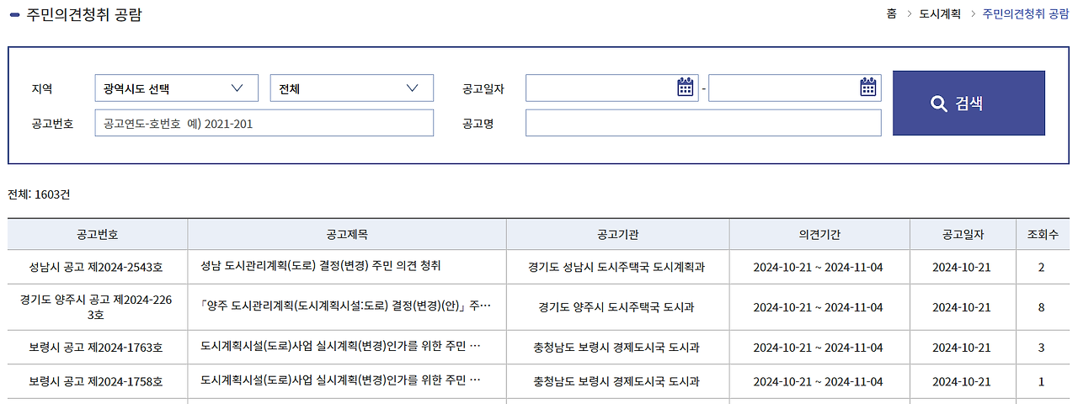Expand the 광역시도 선택 dropdown

pos(176,88)
